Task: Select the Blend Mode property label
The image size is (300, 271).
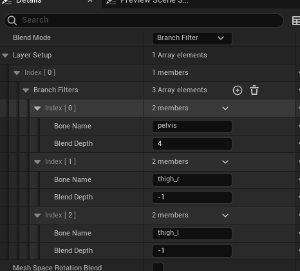Action: [32, 37]
